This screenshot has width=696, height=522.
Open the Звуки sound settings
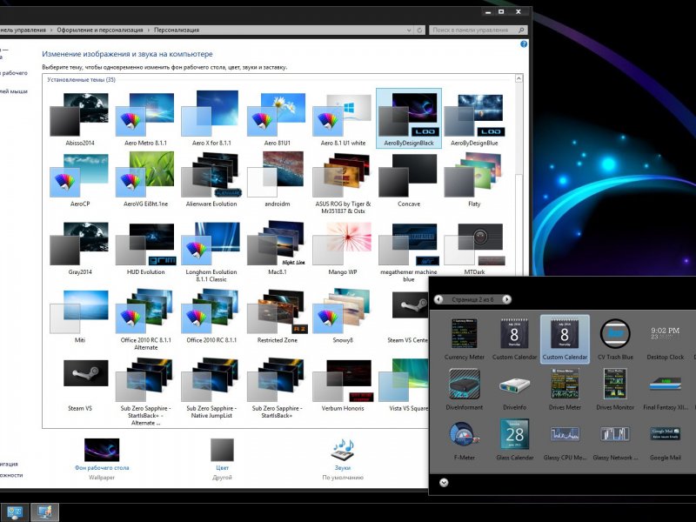[x=343, y=459]
